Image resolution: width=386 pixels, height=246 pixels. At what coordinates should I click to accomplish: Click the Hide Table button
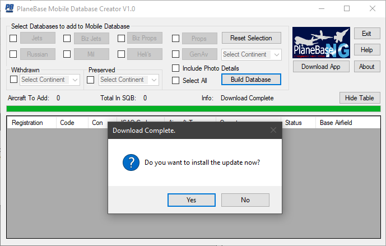point(360,98)
